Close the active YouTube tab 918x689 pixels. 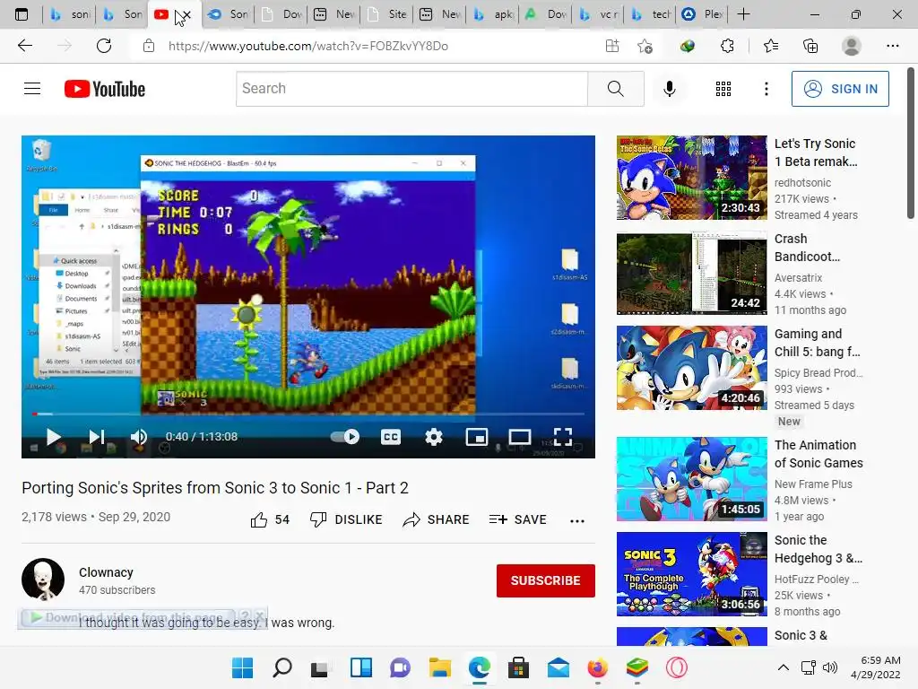click(x=186, y=14)
